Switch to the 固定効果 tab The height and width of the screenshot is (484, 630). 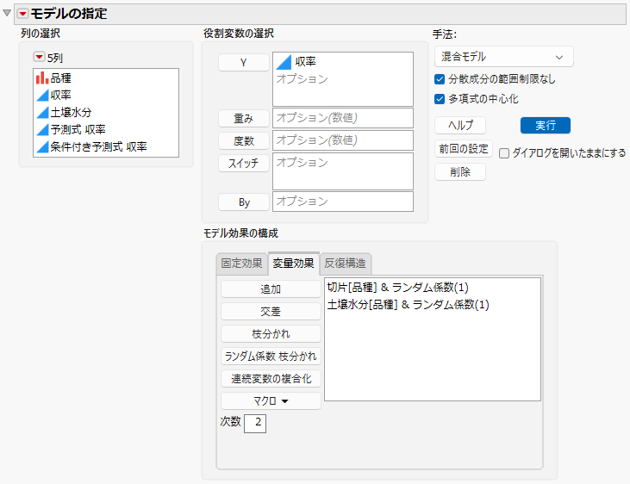241,264
